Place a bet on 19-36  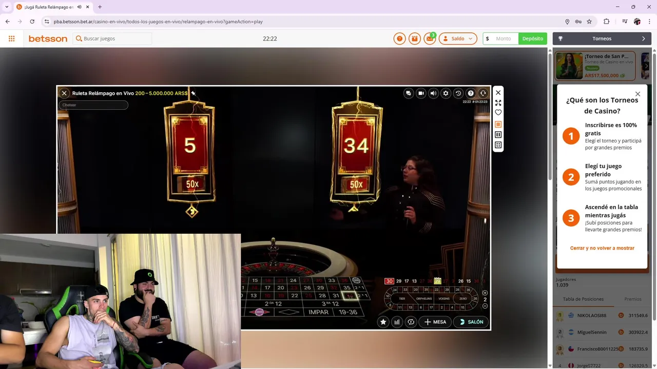coord(347,312)
